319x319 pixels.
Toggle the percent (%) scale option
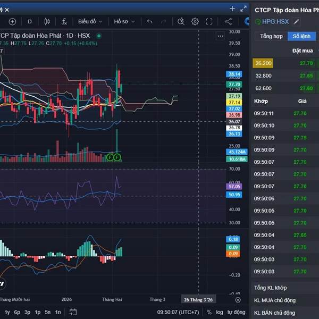tap(209, 312)
